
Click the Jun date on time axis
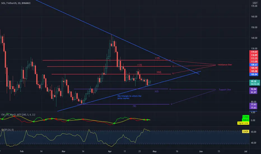click(x=201, y=151)
